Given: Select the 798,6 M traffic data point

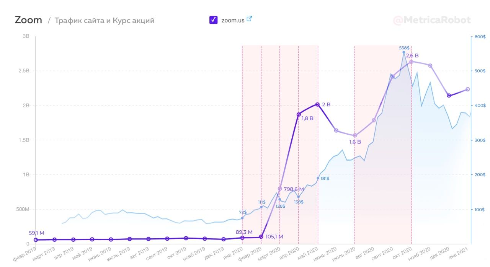Looking at the screenshot, I should (280, 189).
